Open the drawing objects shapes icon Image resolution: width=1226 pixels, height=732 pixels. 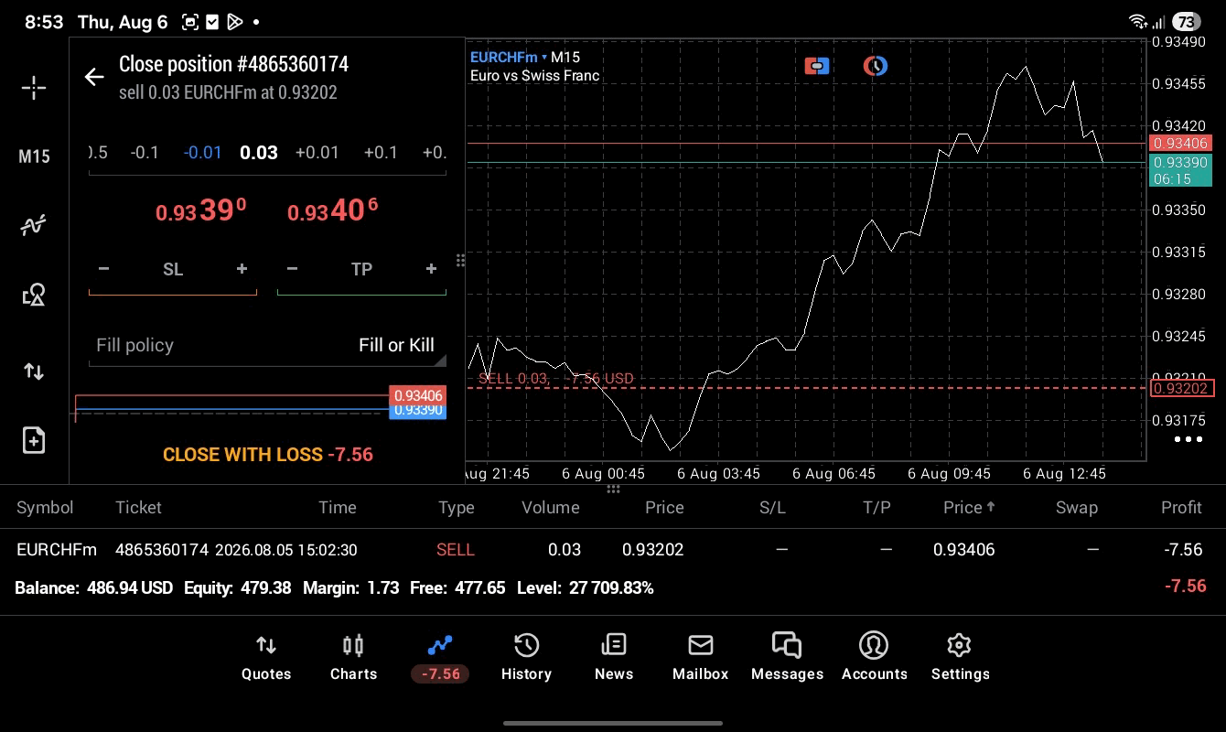tap(34, 295)
